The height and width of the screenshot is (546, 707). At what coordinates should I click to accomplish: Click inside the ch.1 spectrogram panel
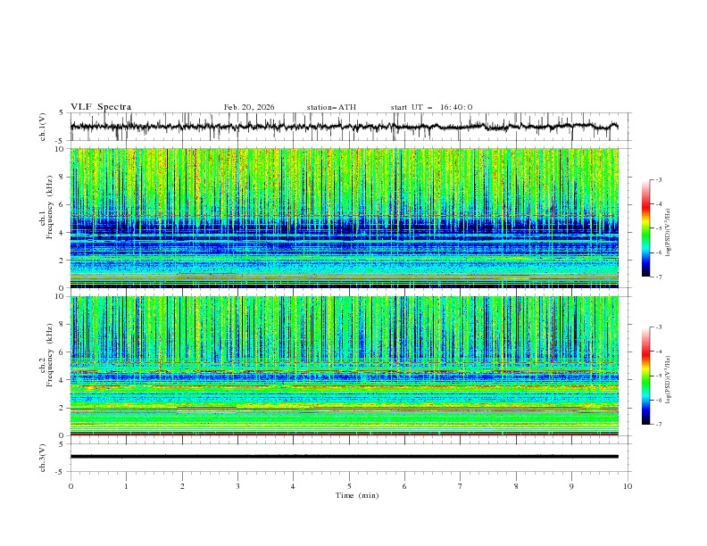(x=345, y=218)
